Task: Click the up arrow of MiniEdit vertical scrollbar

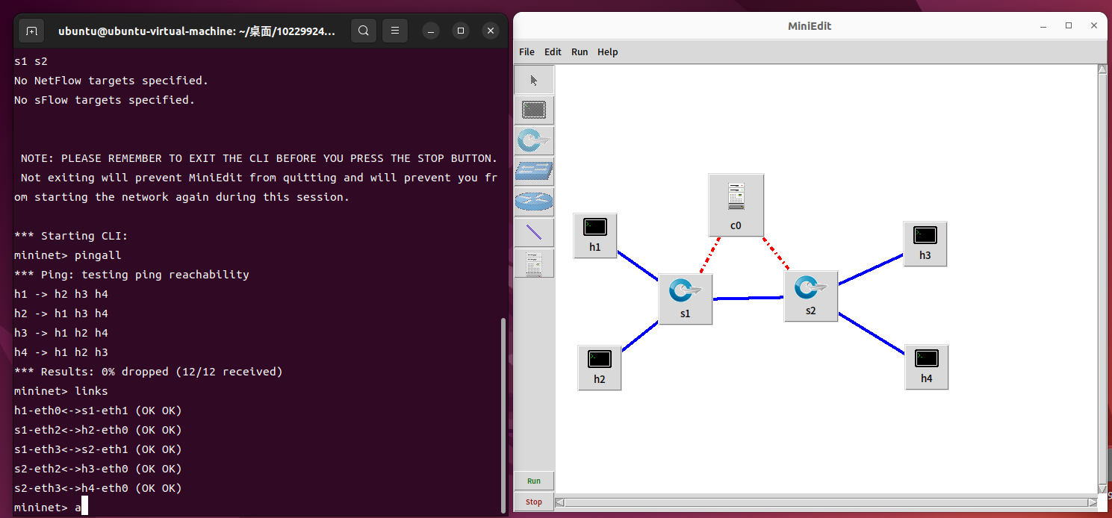Action: coord(1102,69)
